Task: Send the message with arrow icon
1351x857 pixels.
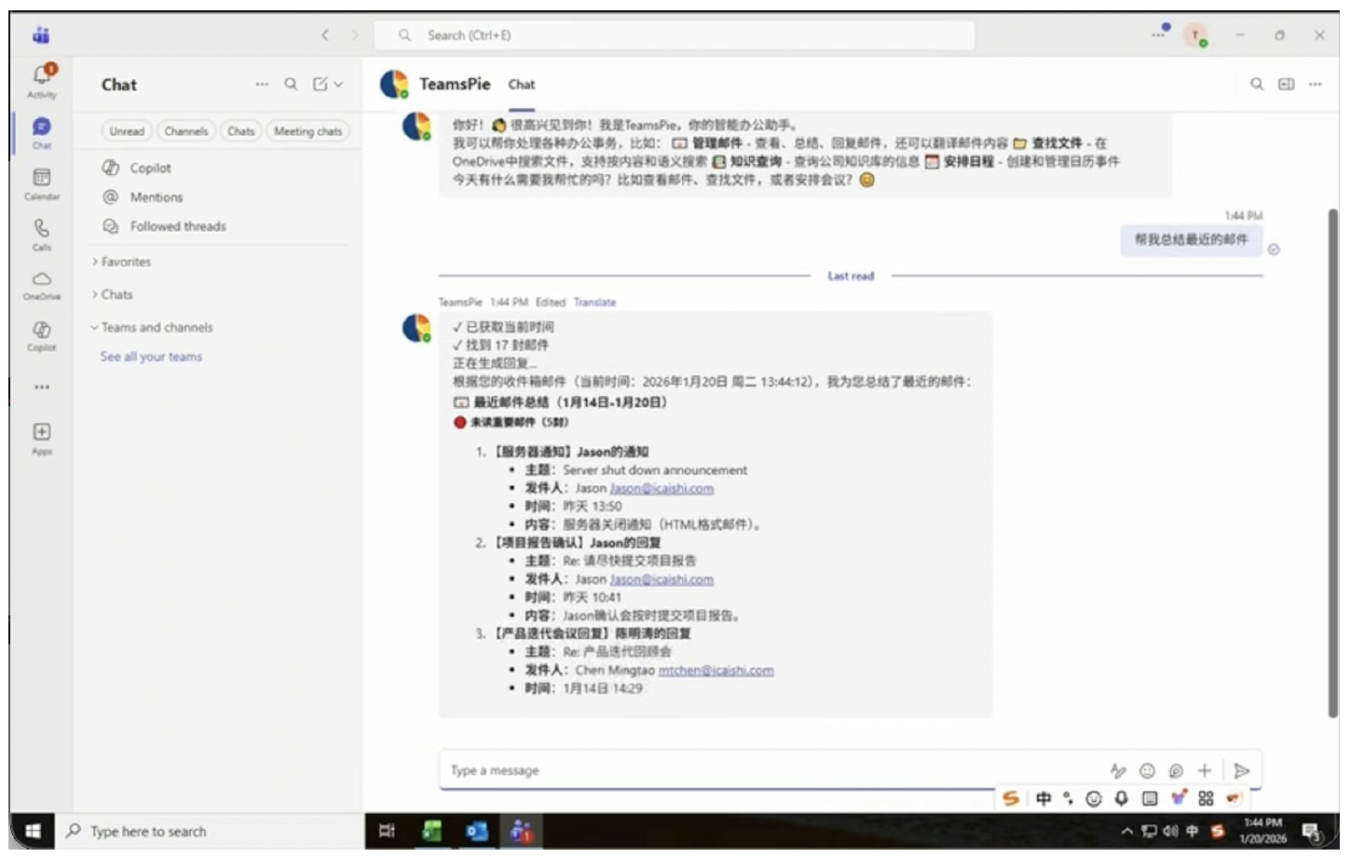Action: pyautogui.click(x=1241, y=770)
